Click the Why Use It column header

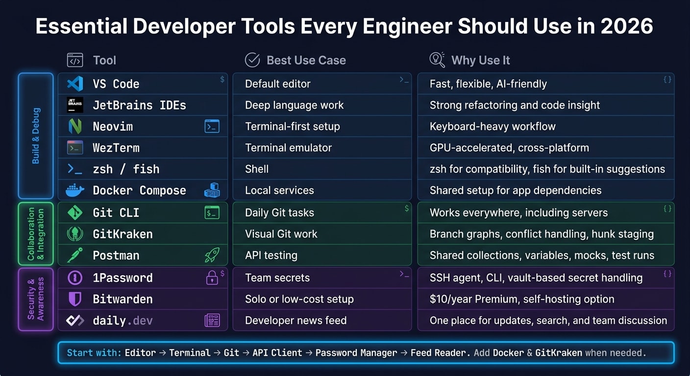pyautogui.click(x=481, y=60)
